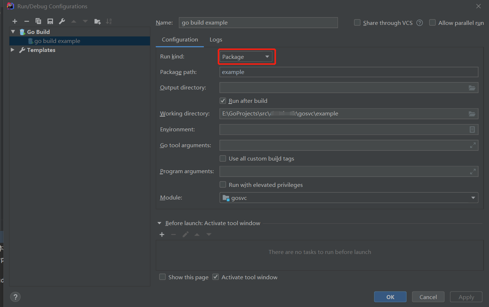
Task: Save the current configuration
Action: coord(50,21)
